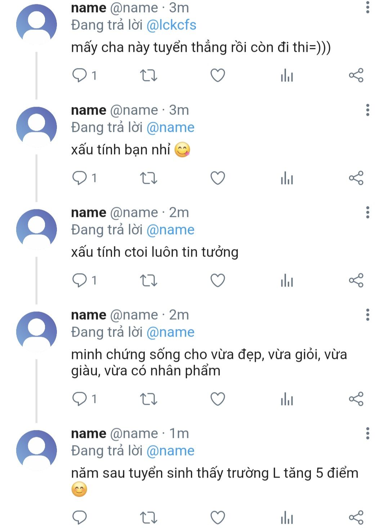Share the "minh chứng sống" reply
The image size is (389, 528).
pyautogui.click(x=356, y=399)
